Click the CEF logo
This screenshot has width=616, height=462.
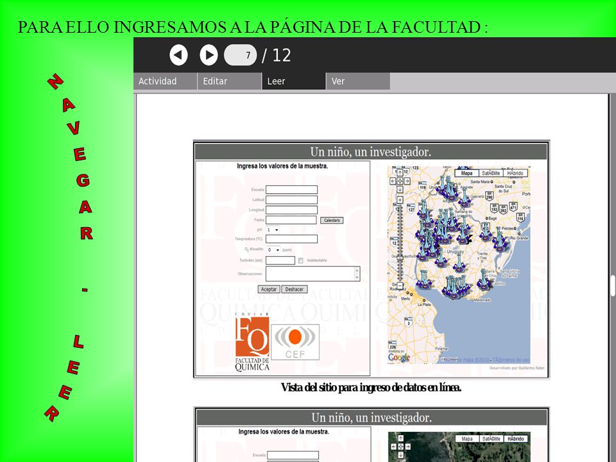click(295, 342)
